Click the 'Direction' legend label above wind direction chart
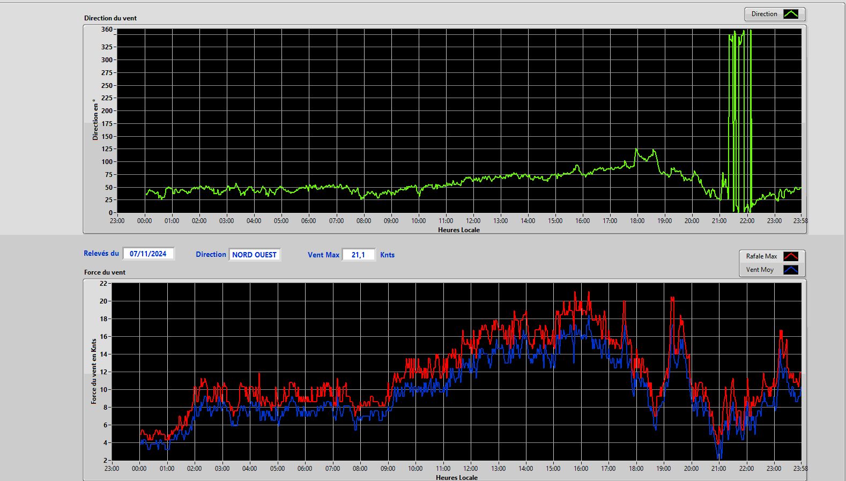The image size is (846, 481). tap(764, 14)
